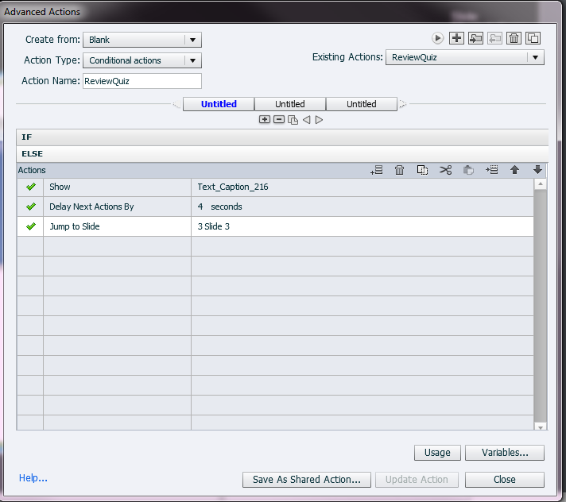Expand the ELSE section header
The image size is (566, 502).
[33, 153]
